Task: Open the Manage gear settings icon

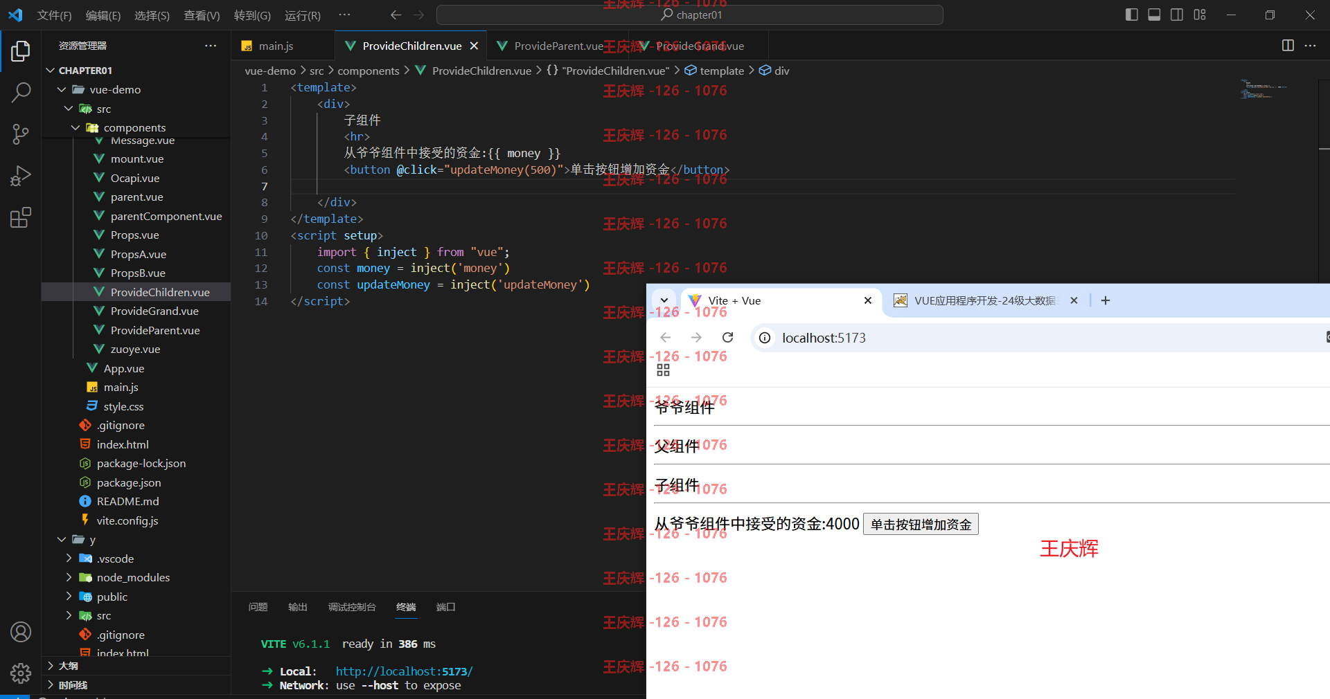Action: coord(21,673)
